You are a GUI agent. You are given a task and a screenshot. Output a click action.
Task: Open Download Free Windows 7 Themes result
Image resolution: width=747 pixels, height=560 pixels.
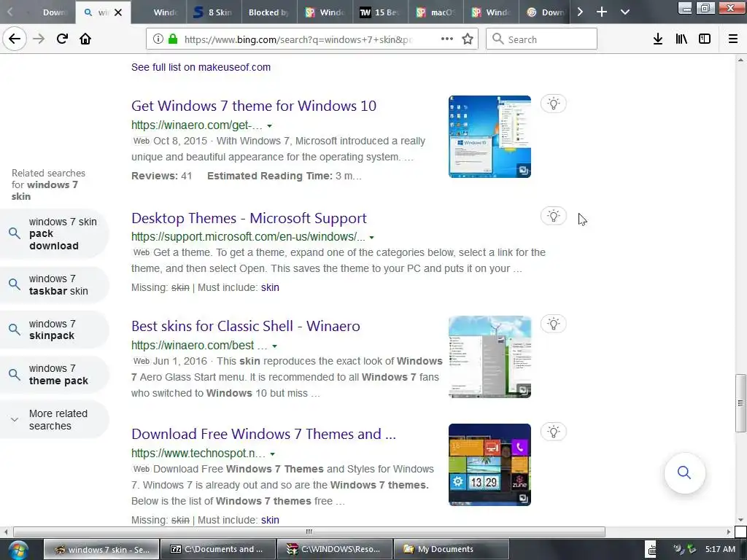(263, 435)
